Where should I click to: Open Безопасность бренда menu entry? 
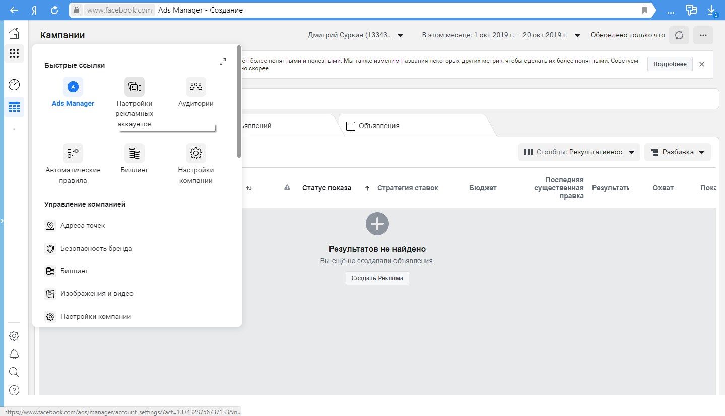(x=96, y=249)
